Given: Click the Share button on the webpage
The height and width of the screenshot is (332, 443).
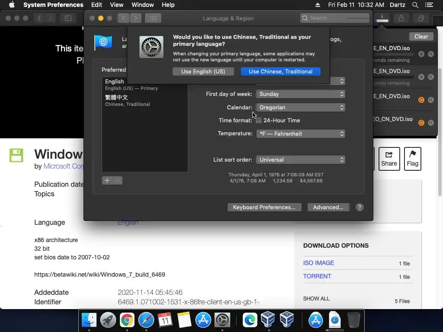Looking at the screenshot, I should tap(389, 159).
